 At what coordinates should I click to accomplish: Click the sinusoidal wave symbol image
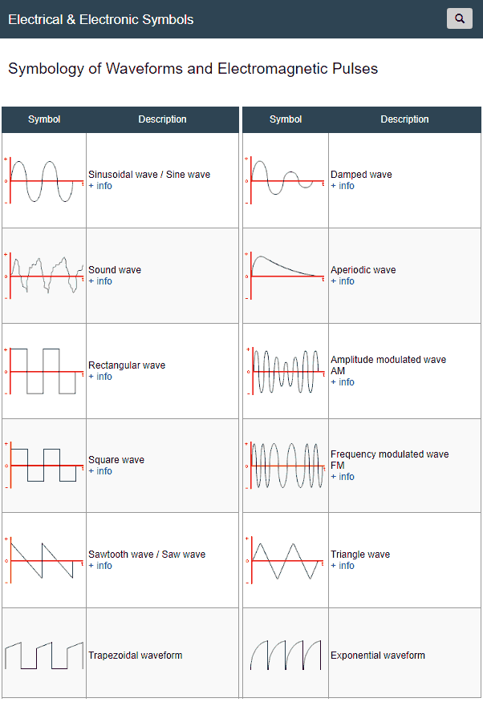click(x=44, y=181)
